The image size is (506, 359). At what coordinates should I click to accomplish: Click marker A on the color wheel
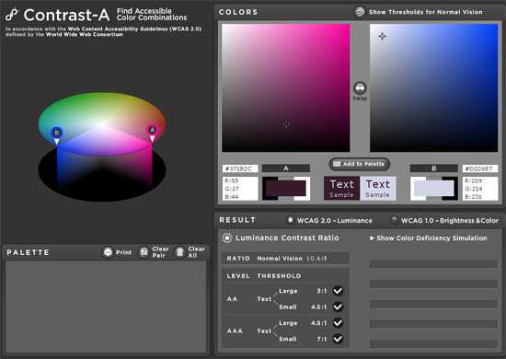pyautogui.click(x=153, y=131)
